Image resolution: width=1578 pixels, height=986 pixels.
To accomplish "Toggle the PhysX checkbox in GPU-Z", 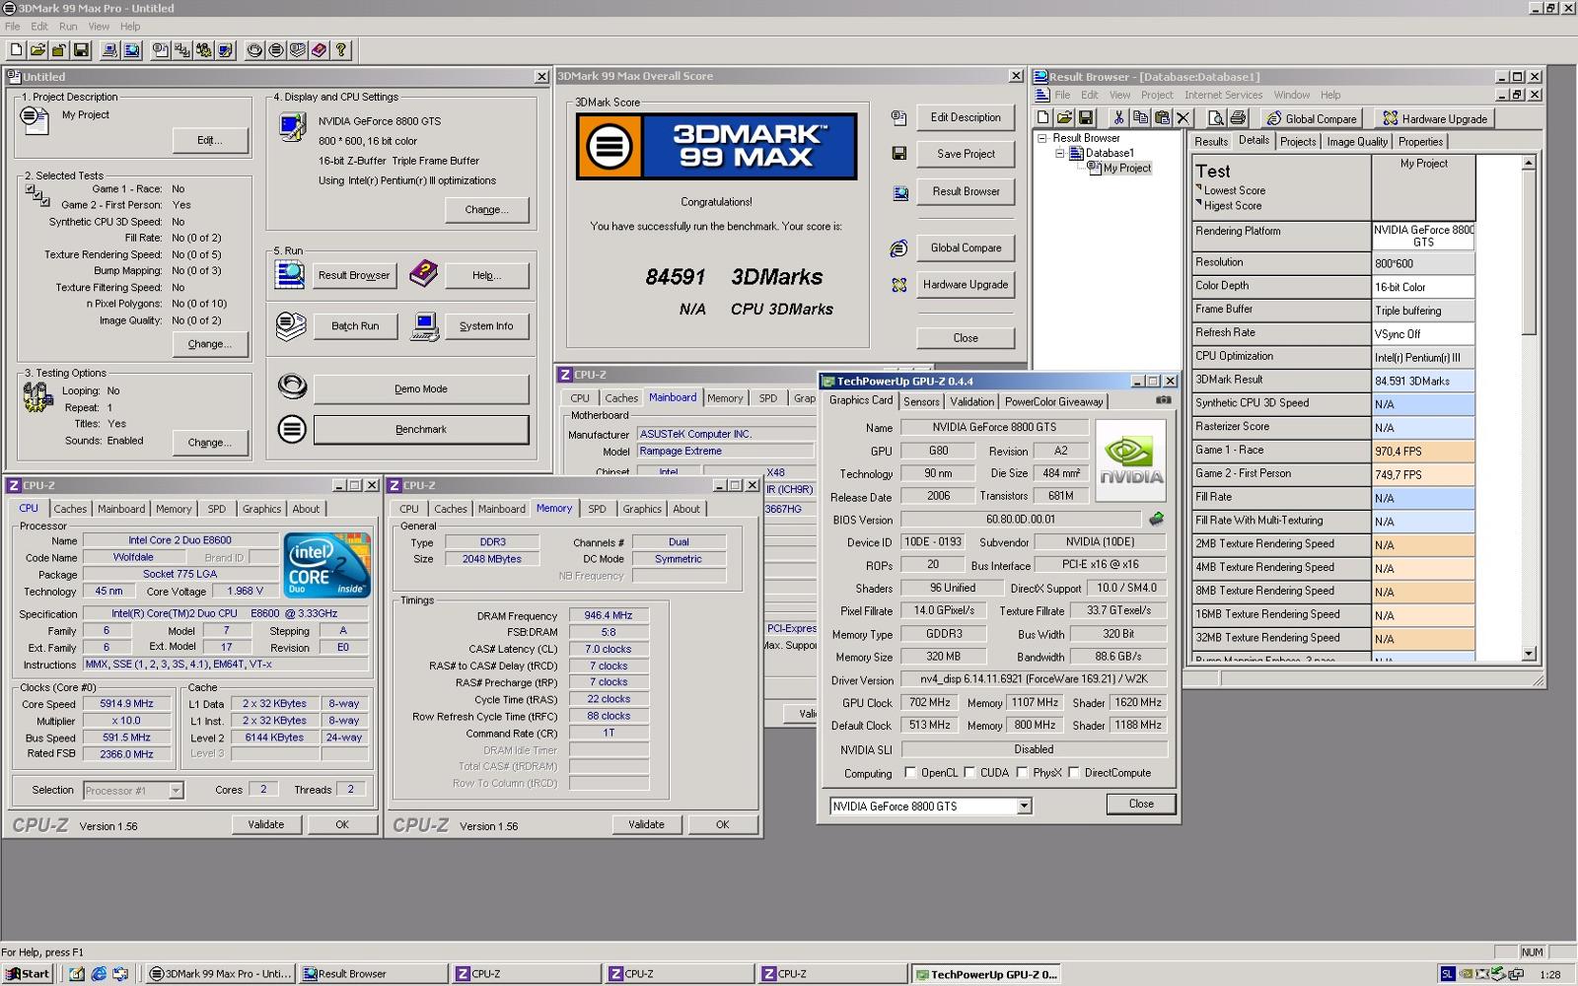I will pyautogui.click(x=1022, y=773).
